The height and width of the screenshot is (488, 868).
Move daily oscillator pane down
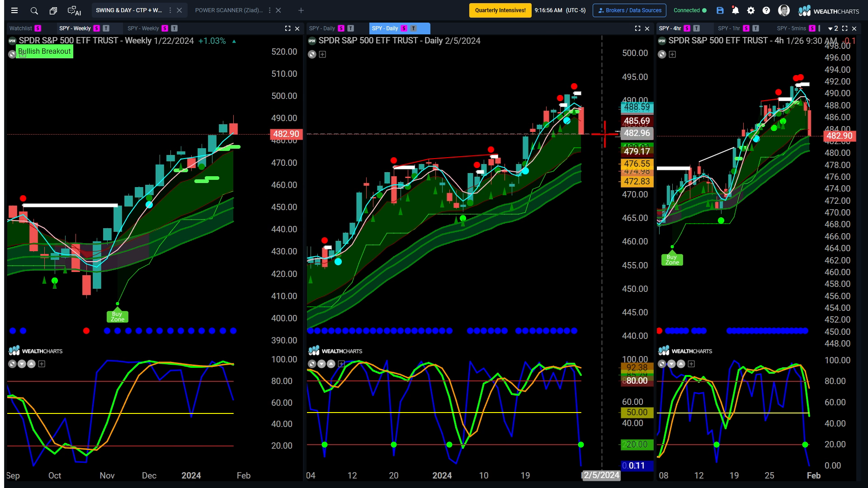point(321,364)
